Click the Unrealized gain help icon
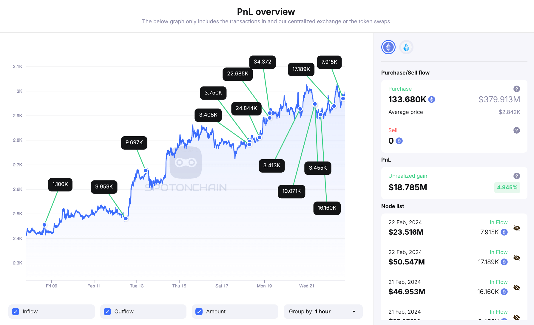Screen dimensions: 534x325 click(516, 176)
